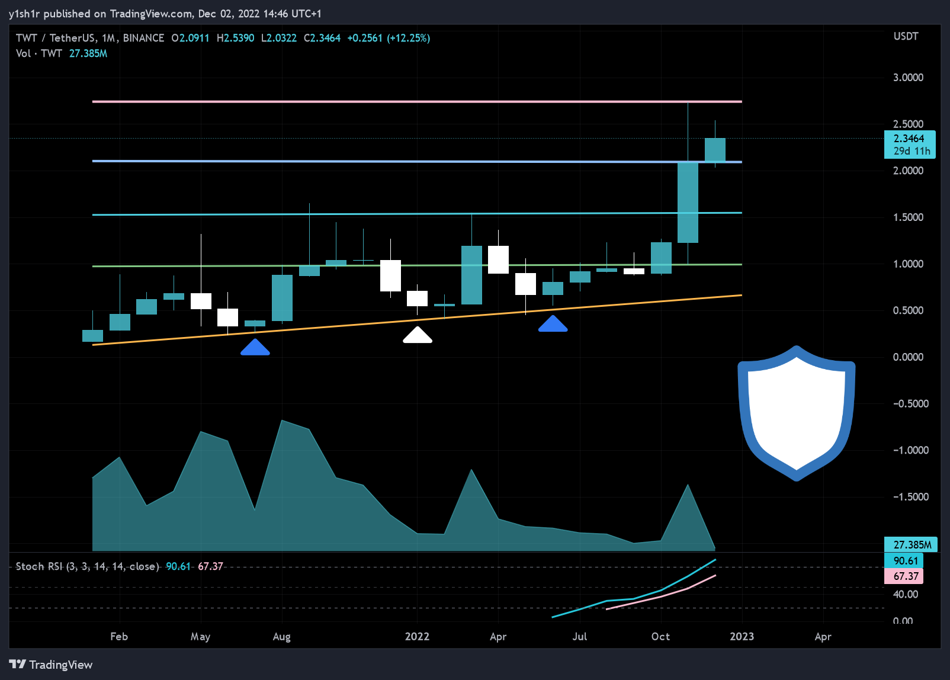
Task: Click the cyan horizontal line near 1.50
Action: point(417,214)
